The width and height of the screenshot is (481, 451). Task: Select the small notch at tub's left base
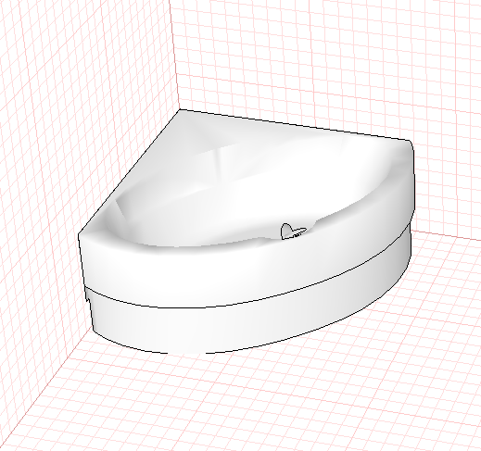point(88,299)
